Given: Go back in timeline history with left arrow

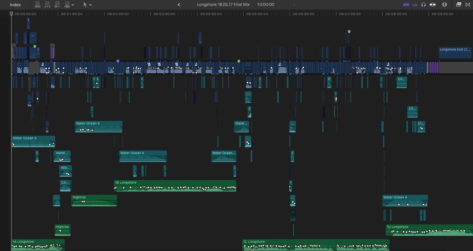Looking at the screenshot, I should pyautogui.click(x=179, y=5).
